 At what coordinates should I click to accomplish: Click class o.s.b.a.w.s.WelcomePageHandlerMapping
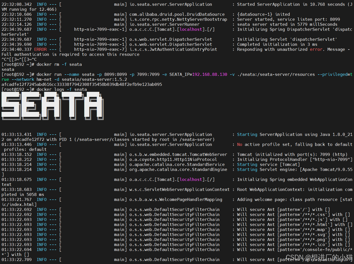coord(176,199)
